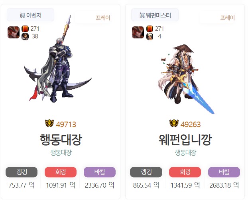Click the gold crest emblem beside 49263
248x200 pixels.
click(x=174, y=123)
